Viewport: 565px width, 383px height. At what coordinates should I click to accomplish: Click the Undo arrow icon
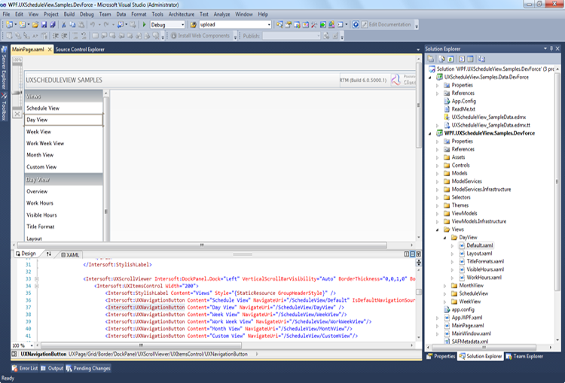click(93, 25)
